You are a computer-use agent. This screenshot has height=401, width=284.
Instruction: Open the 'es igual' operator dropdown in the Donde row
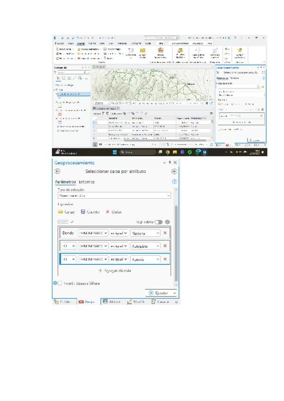tap(119, 233)
